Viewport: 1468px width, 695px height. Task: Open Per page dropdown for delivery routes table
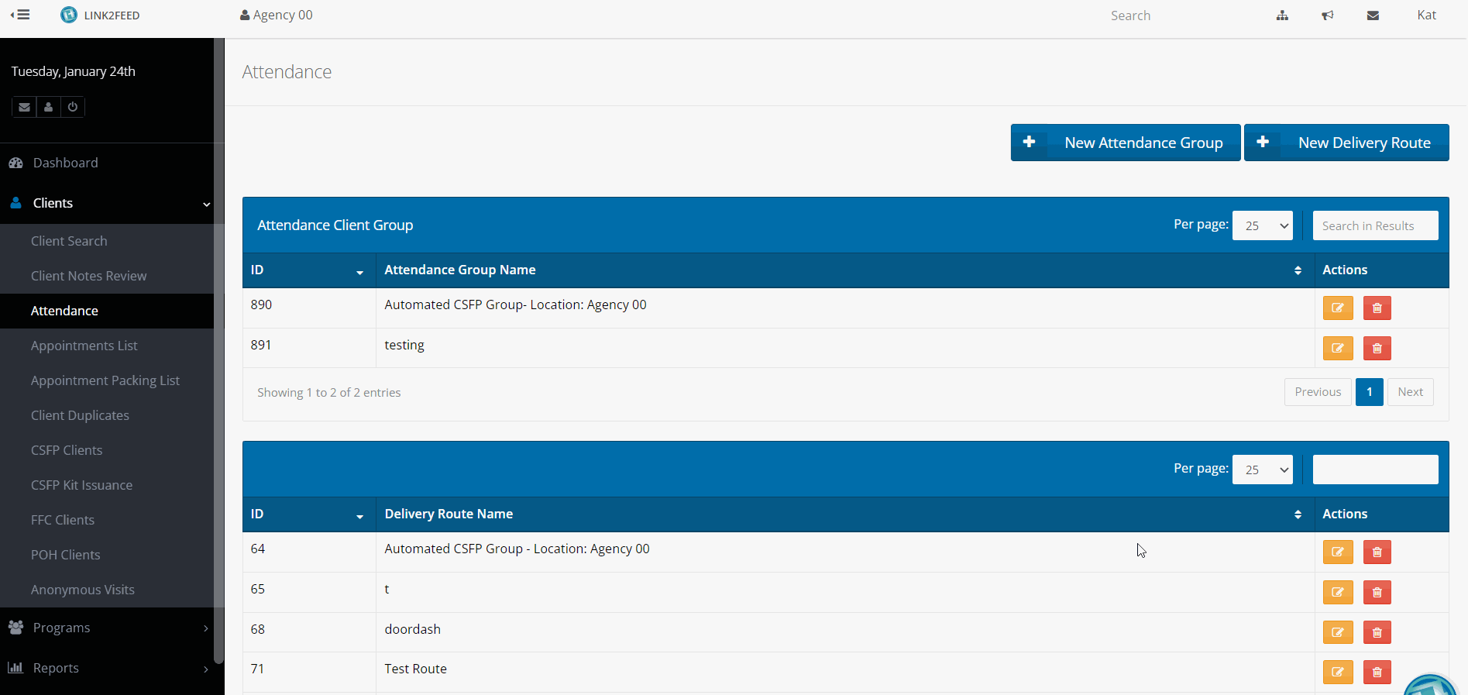[1262, 470]
